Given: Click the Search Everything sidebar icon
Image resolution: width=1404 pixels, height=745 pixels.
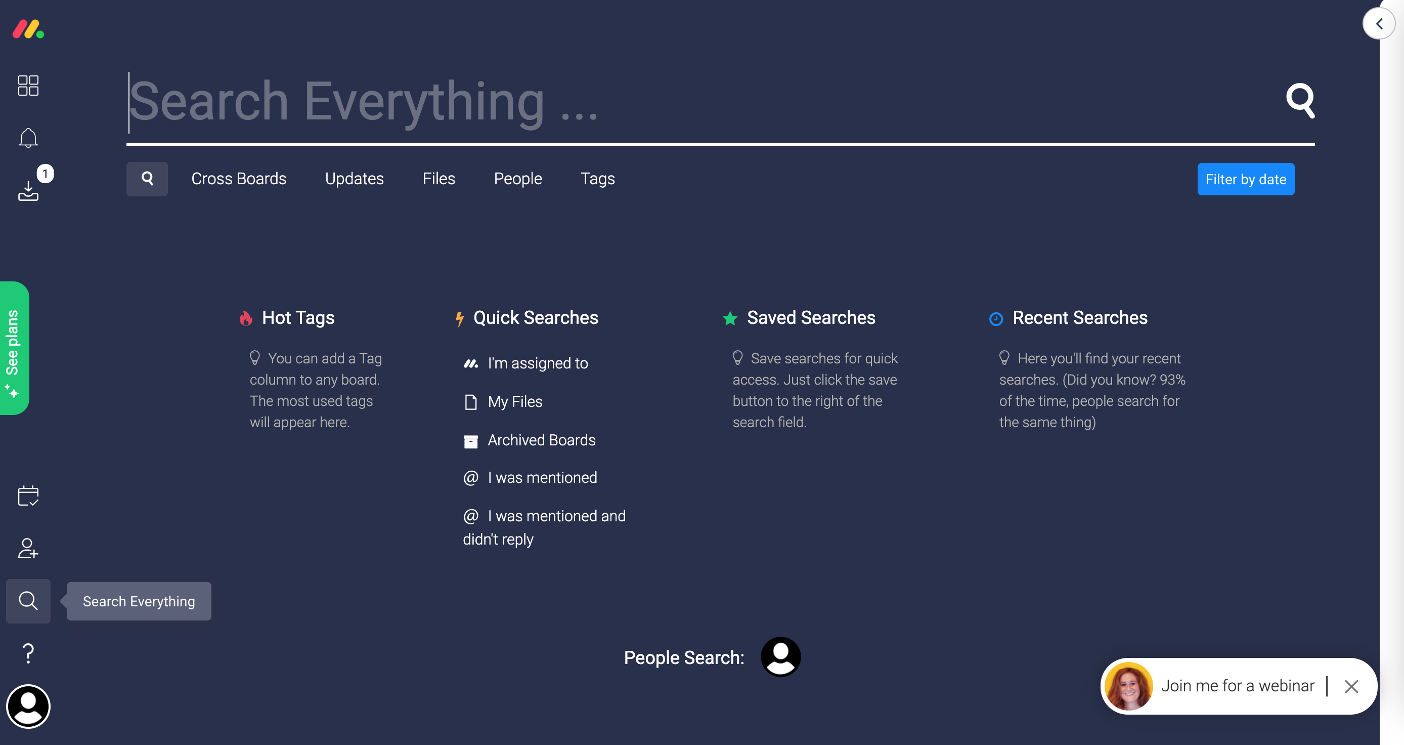Looking at the screenshot, I should pyautogui.click(x=28, y=600).
